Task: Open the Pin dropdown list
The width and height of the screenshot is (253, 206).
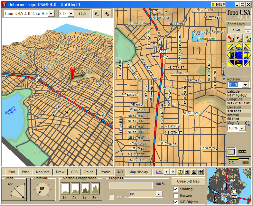Action: (159, 194)
